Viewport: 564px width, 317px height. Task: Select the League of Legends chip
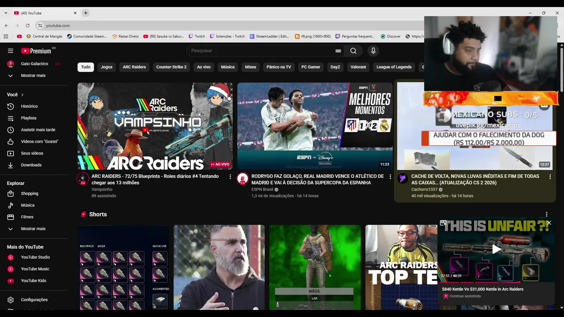click(394, 67)
